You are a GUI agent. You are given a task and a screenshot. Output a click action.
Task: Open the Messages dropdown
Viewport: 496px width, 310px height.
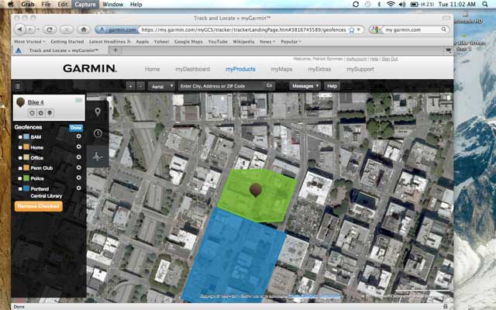coord(305,86)
